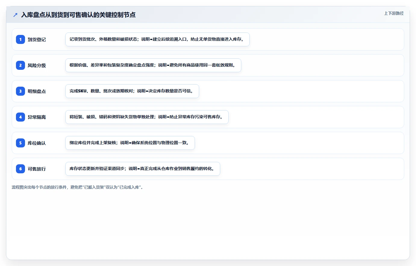Image resolution: width=416 pixels, height=266 pixels.
Task: Click the number 5 badge for 库位确认
Action: coord(20,143)
